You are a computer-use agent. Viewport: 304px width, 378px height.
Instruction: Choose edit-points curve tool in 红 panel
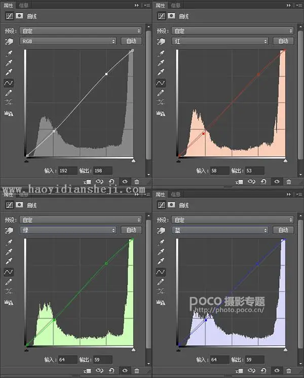160,83
